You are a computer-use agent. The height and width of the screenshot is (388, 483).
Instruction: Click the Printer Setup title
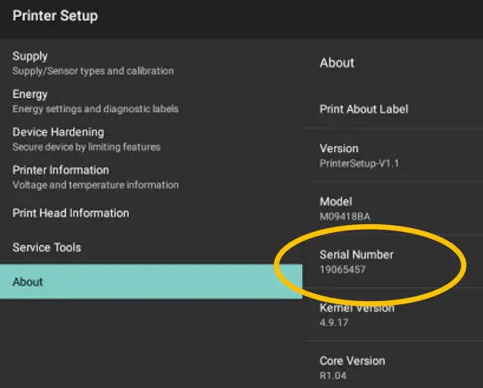point(55,16)
